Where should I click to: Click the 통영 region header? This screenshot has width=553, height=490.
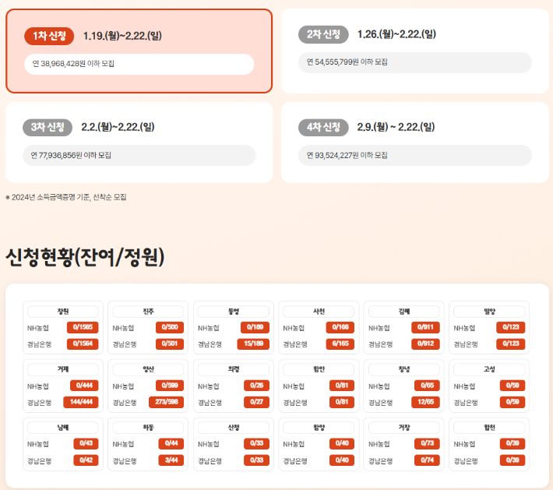[234, 312]
